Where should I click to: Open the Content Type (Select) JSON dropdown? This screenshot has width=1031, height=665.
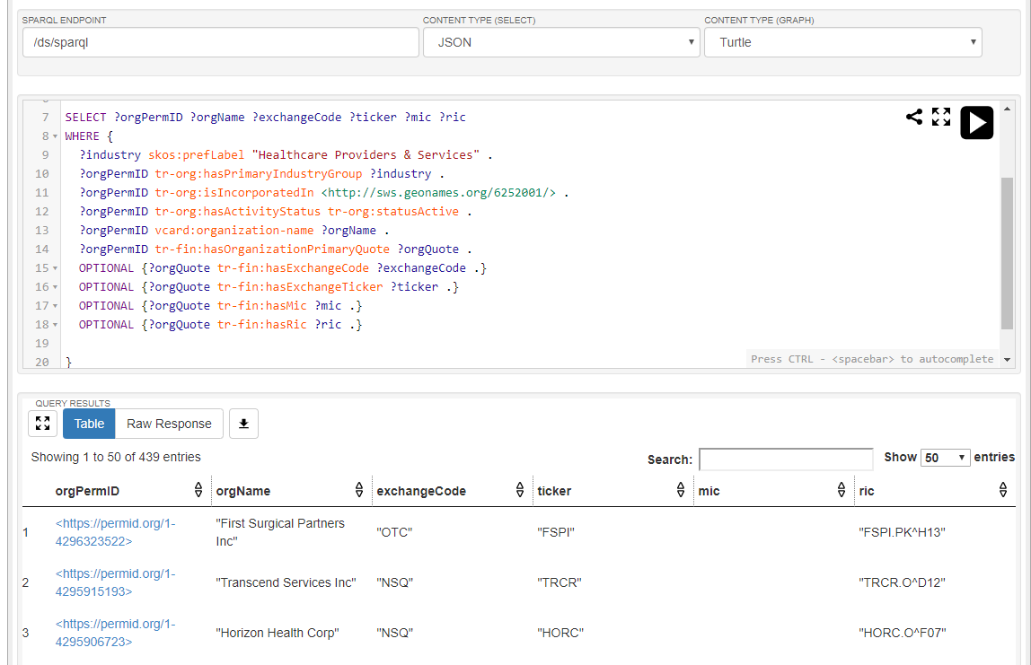click(561, 42)
